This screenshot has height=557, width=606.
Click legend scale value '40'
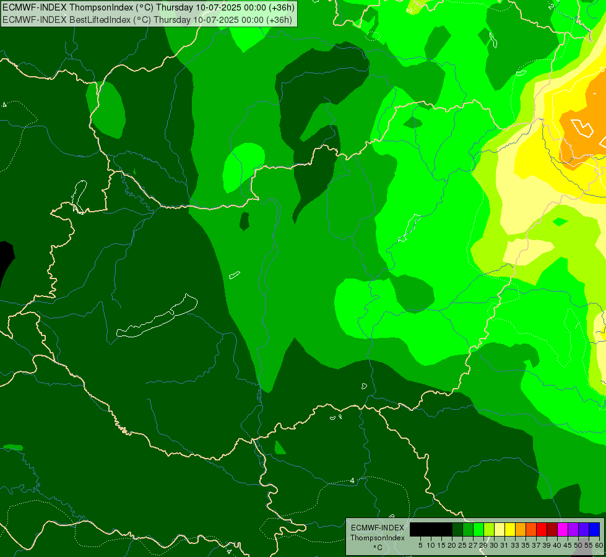557,545
